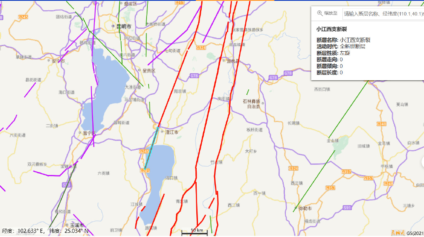The image size is (424, 237).
Task: Click the 双河彝族乡 label
Action: click(x=37, y=164)
